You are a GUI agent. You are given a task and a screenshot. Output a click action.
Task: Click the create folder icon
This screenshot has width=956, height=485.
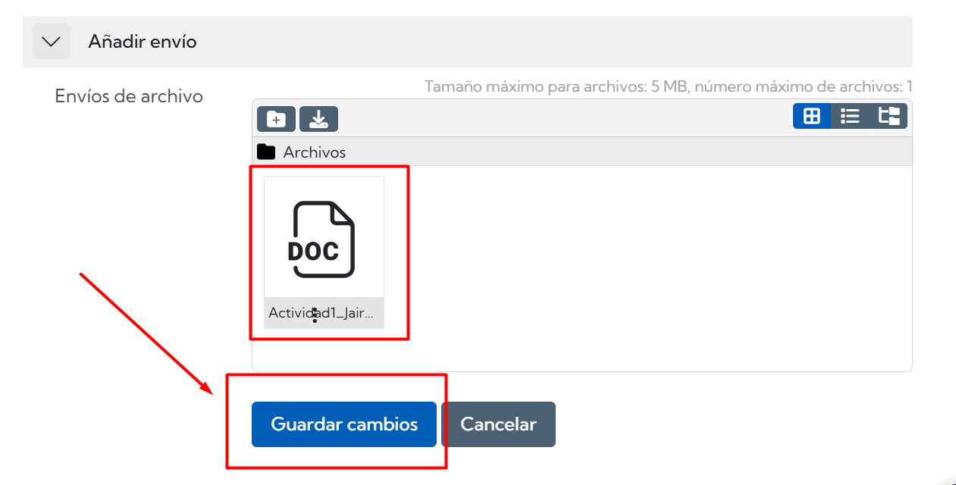pyautogui.click(x=276, y=119)
